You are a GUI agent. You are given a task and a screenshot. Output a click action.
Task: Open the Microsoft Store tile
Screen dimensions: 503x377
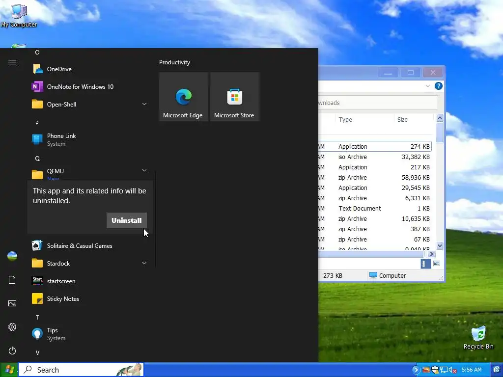point(234,97)
